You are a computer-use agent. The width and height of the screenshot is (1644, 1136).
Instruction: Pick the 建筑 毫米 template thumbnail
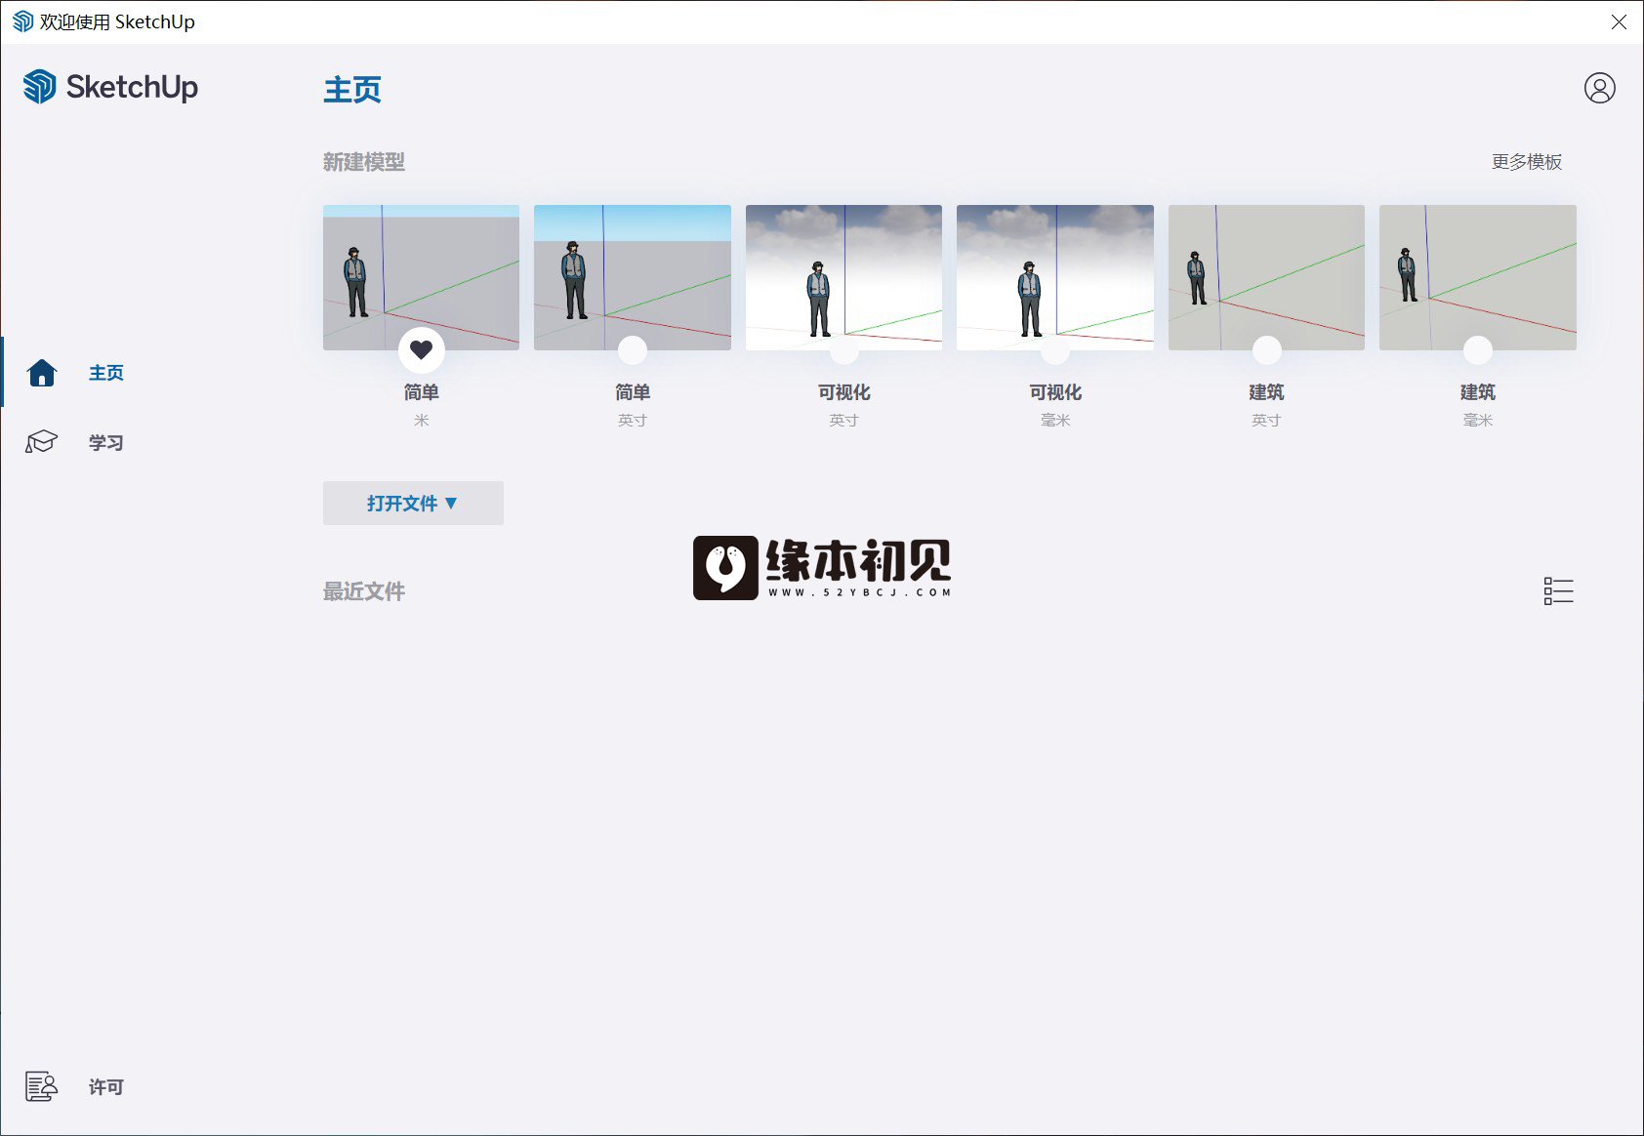coord(1478,277)
